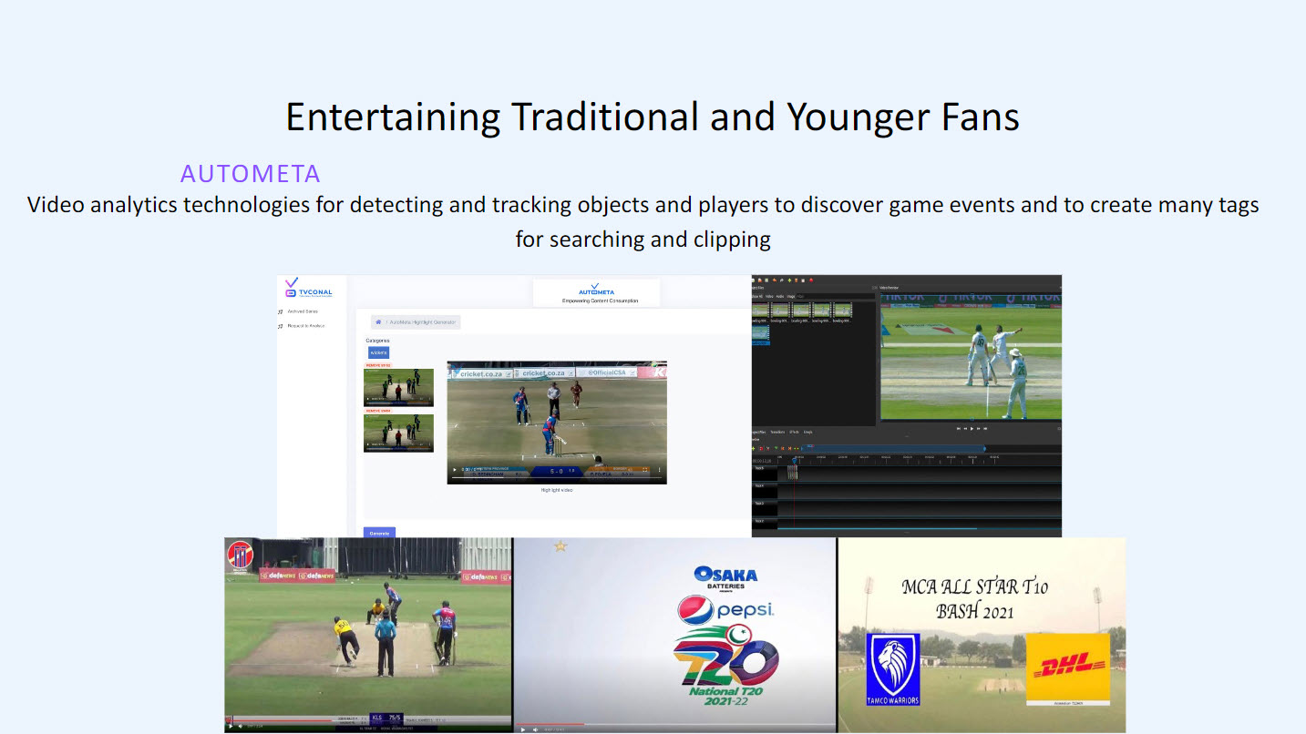Play the AutoMeta highlight video
Viewport: 1306px width, 734px height.
pos(455,471)
